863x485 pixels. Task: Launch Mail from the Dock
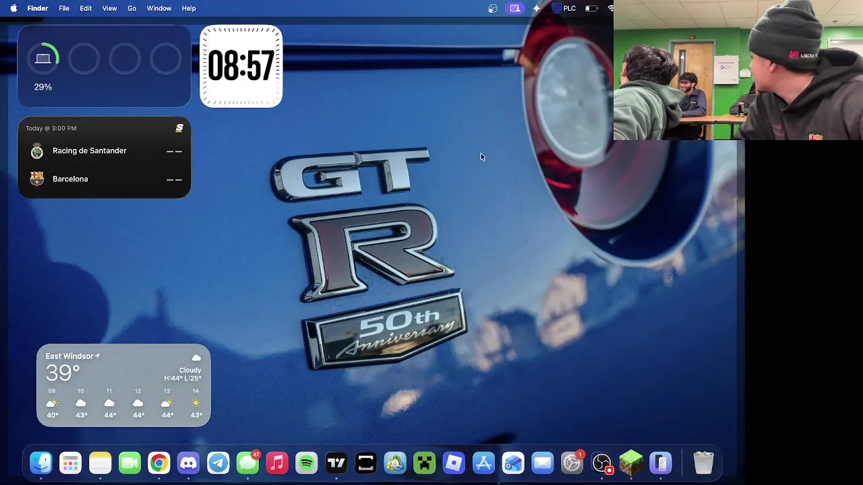click(543, 463)
